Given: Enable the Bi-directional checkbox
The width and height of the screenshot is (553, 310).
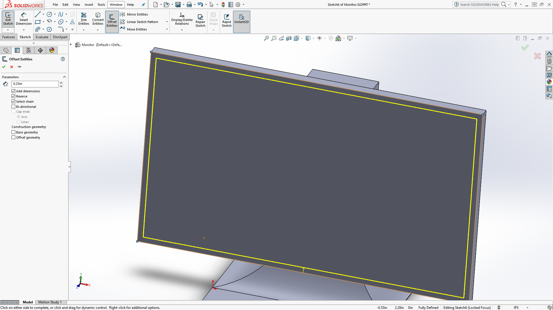Looking at the screenshot, I should pyautogui.click(x=14, y=107).
